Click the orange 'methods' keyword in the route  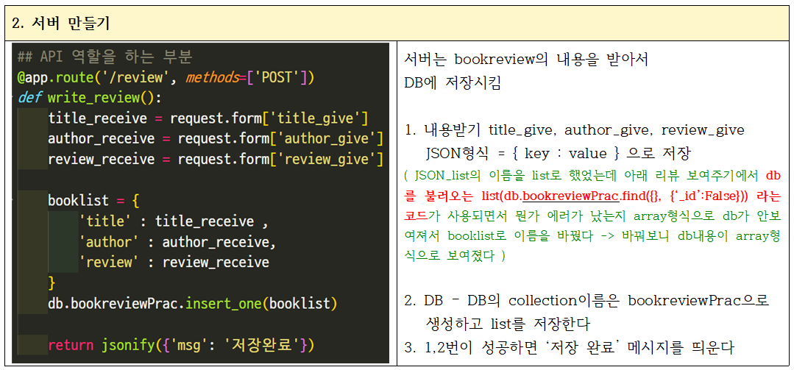[x=211, y=77]
